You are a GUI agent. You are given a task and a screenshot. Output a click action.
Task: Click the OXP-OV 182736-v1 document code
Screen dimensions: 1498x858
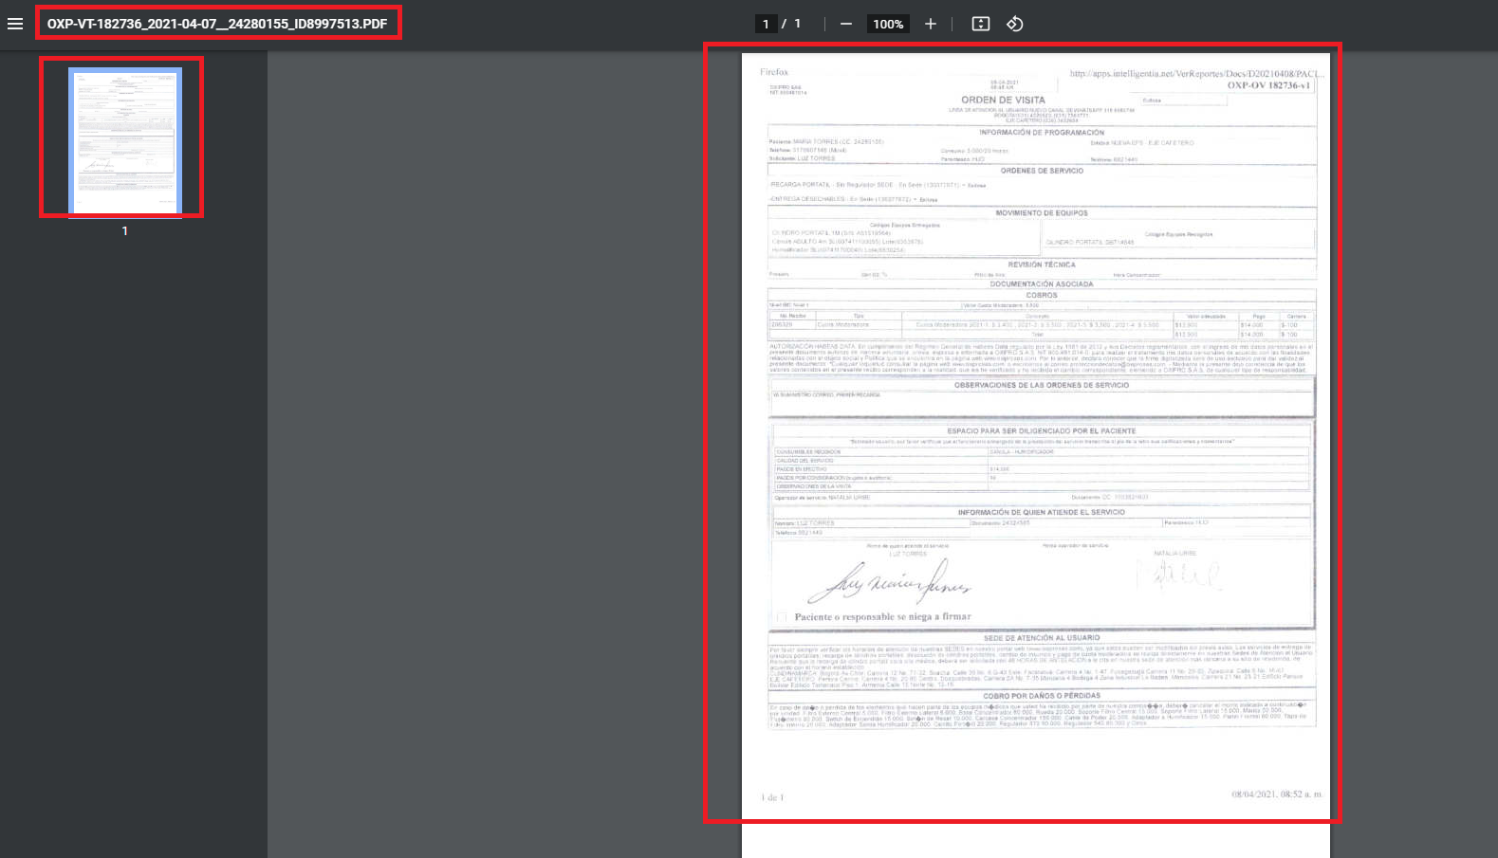point(1268,85)
